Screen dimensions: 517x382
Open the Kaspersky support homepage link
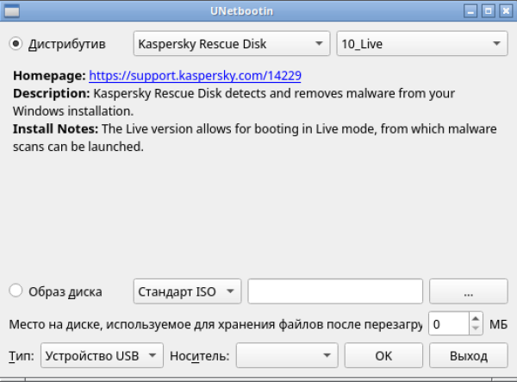click(x=195, y=76)
